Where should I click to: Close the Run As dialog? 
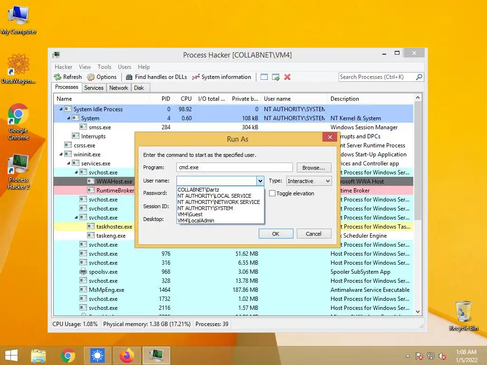[x=330, y=137]
